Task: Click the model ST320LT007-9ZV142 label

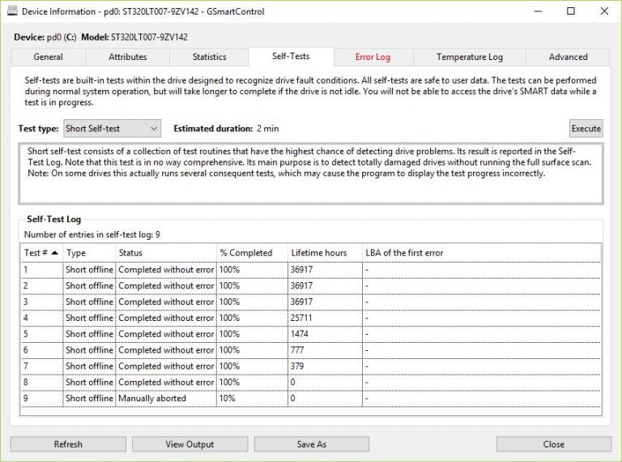Action: click(x=149, y=37)
